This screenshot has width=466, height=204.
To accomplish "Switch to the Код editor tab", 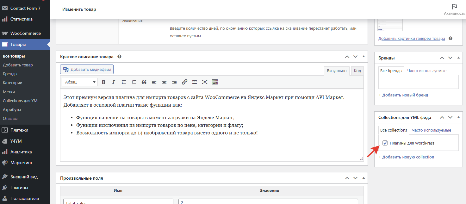I will (x=357, y=71).
